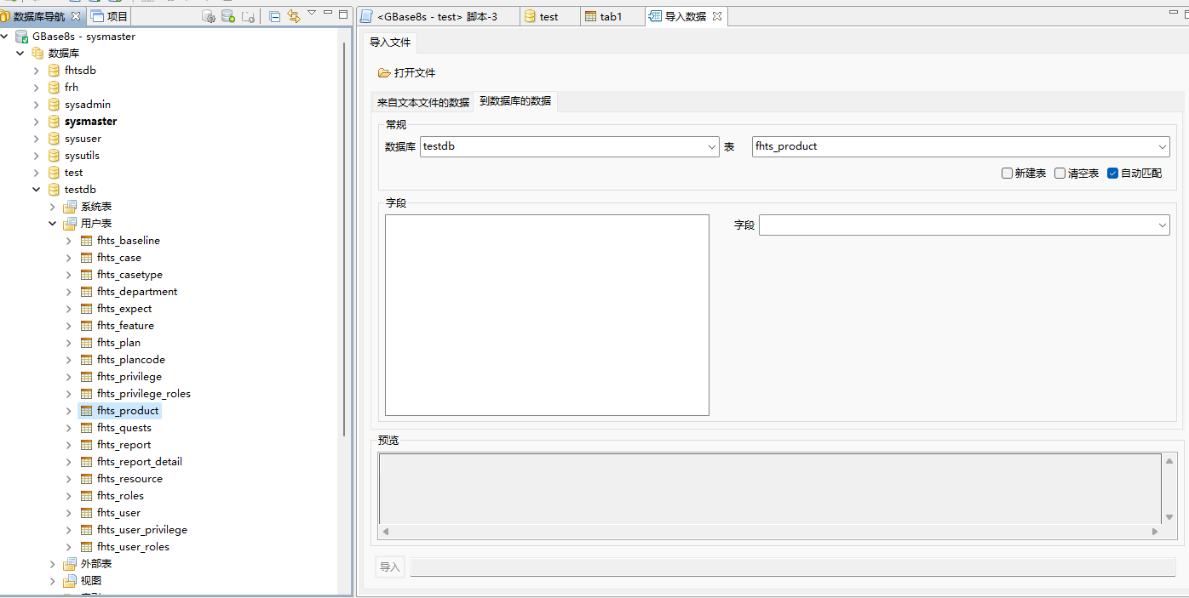Click the frh database icon
The width and height of the screenshot is (1189, 598).
click(x=54, y=88)
